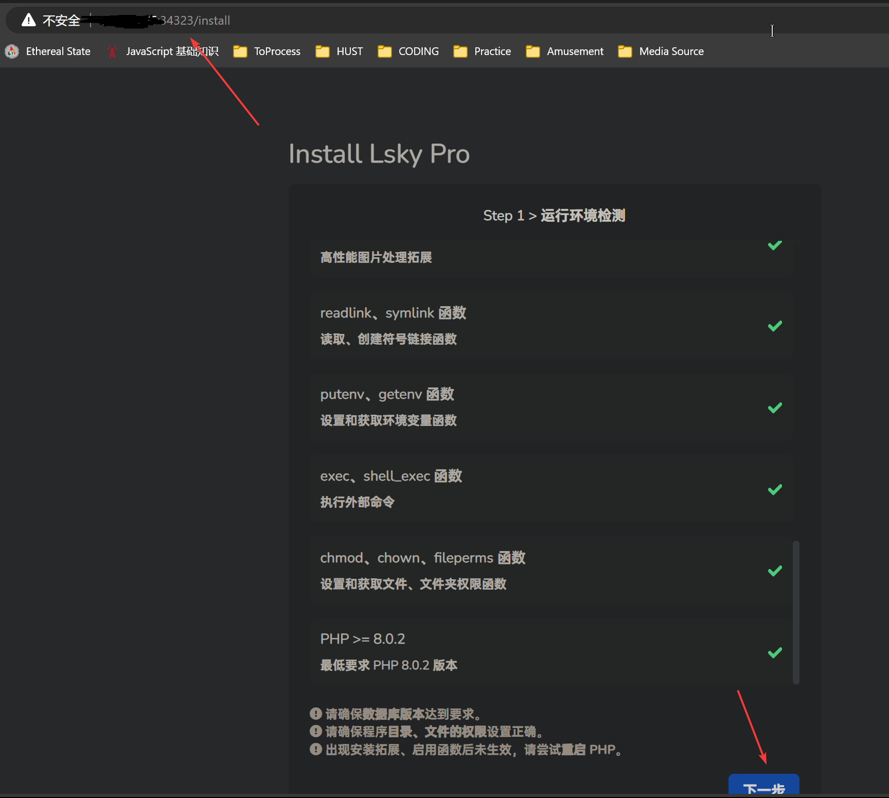The image size is (889, 798).
Task: Click the 下一步 next step button
Action: click(x=763, y=785)
